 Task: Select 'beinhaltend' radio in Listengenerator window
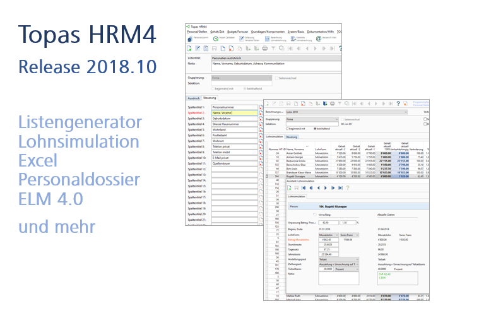click(x=245, y=88)
